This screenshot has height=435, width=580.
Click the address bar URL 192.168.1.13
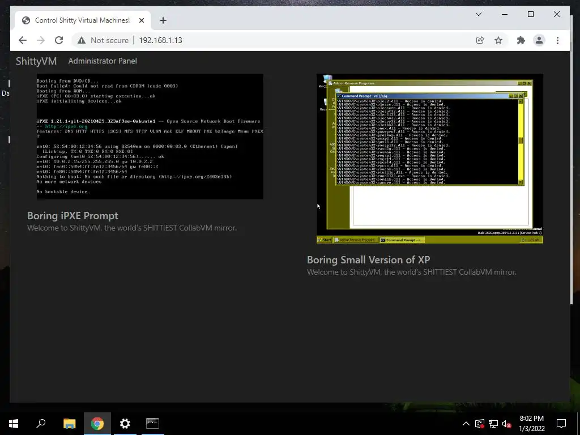[160, 40]
